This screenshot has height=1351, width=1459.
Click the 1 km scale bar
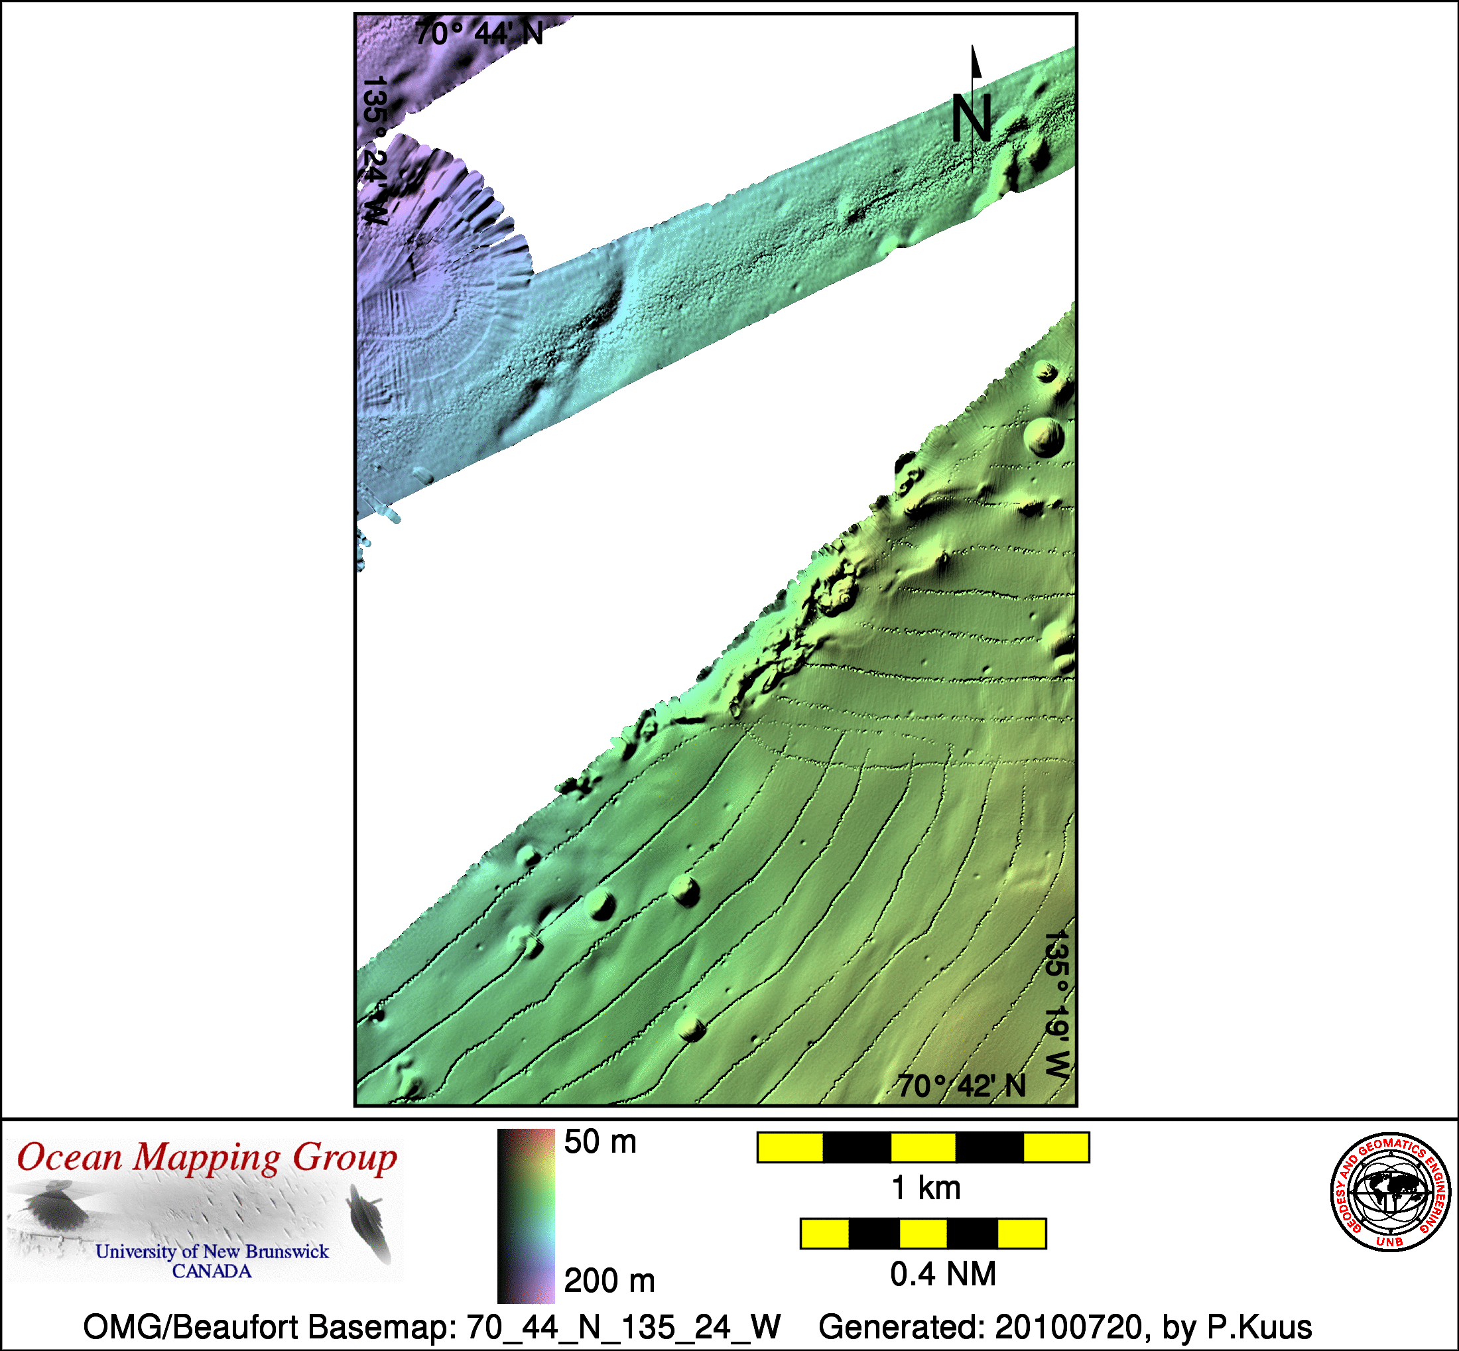[922, 1147]
